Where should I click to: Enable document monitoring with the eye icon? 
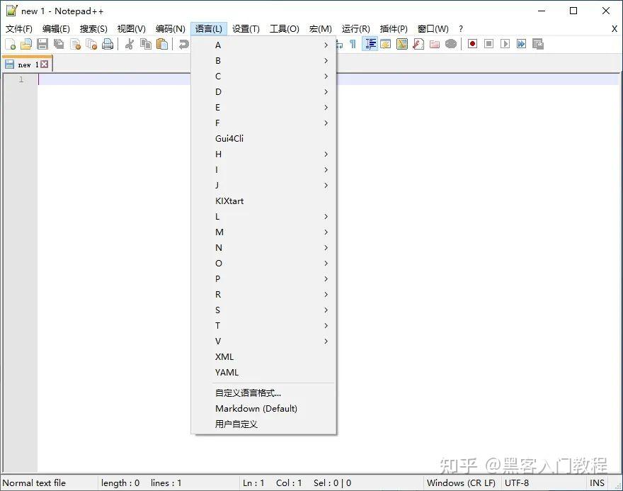point(450,43)
